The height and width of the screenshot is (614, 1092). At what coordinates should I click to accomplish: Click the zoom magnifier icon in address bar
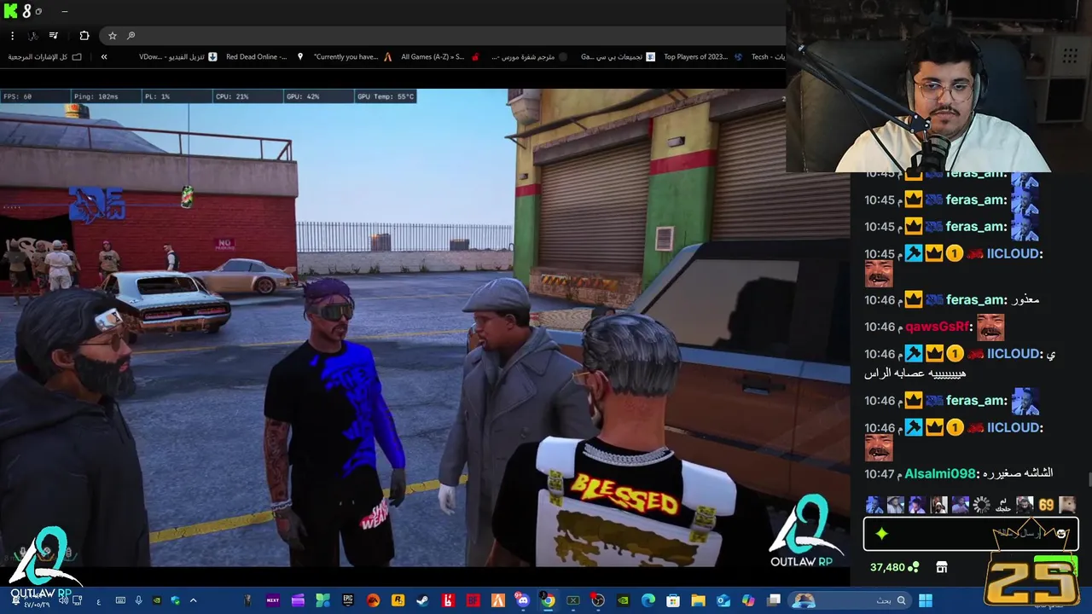[x=131, y=36]
